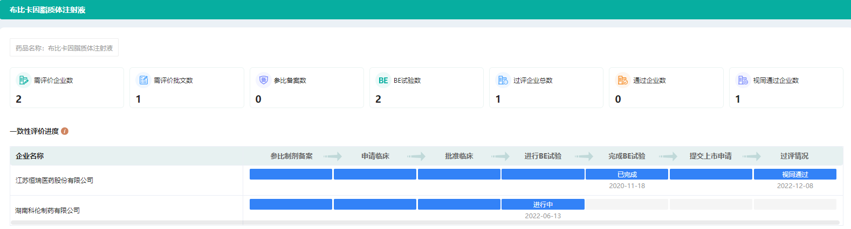Click the 需评价企业数 card icon
851x229 pixels.
click(23, 80)
